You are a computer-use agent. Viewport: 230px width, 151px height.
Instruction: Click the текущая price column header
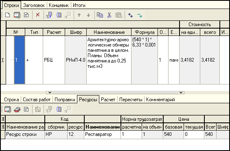(x=194, y=127)
